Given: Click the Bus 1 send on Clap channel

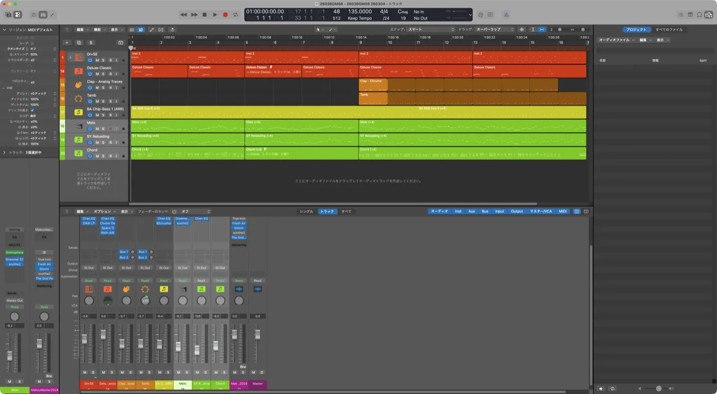Looking at the screenshot, I should (x=124, y=252).
